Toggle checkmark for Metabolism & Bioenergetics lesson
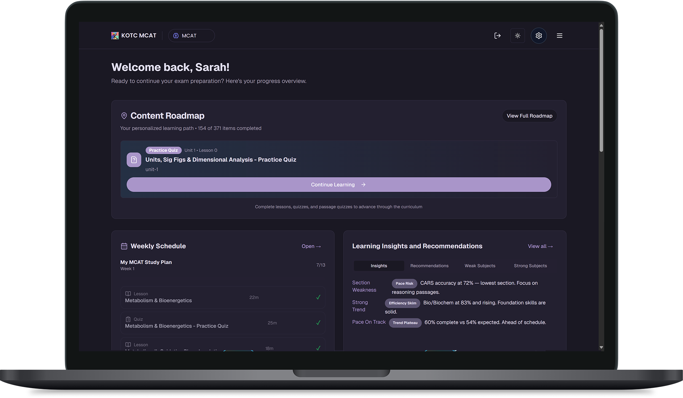 pyautogui.click(x=318, y=297)
